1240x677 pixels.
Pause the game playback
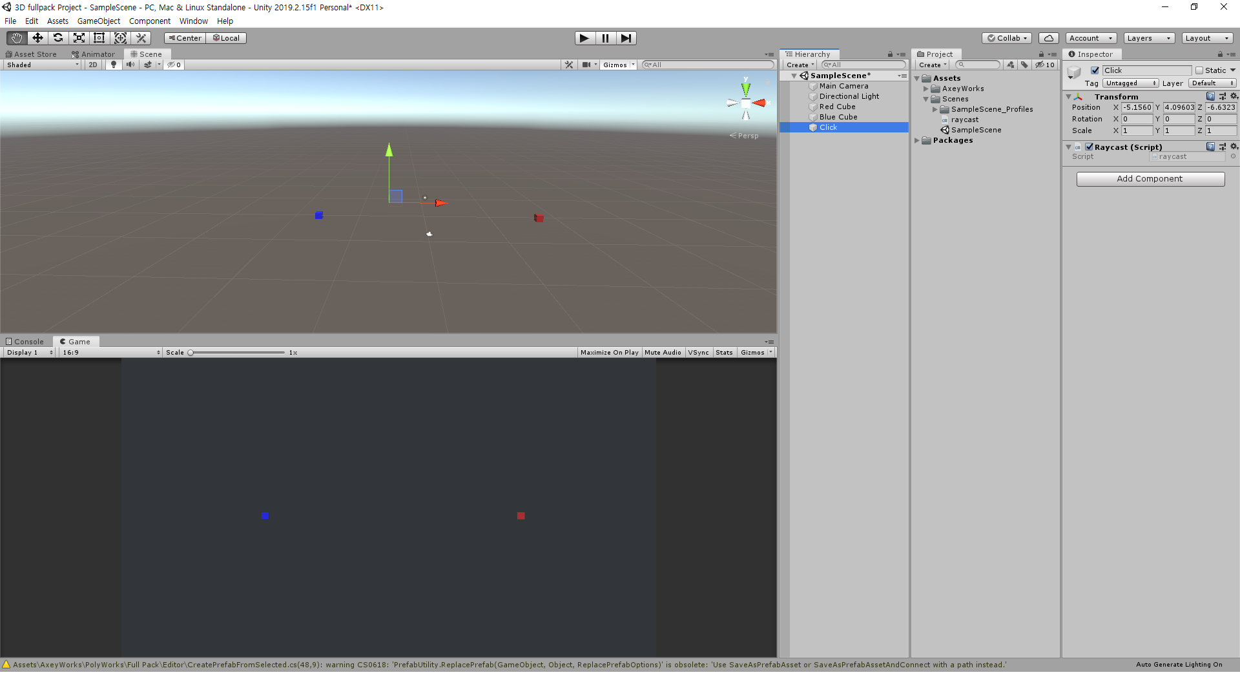click(x=605, y=38)
